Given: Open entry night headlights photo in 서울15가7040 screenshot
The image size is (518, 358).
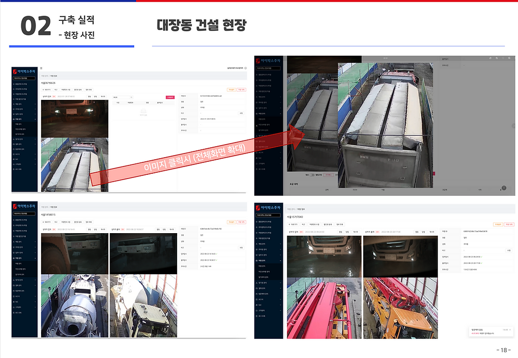Looking at the screenshot, I should [324, 257].
